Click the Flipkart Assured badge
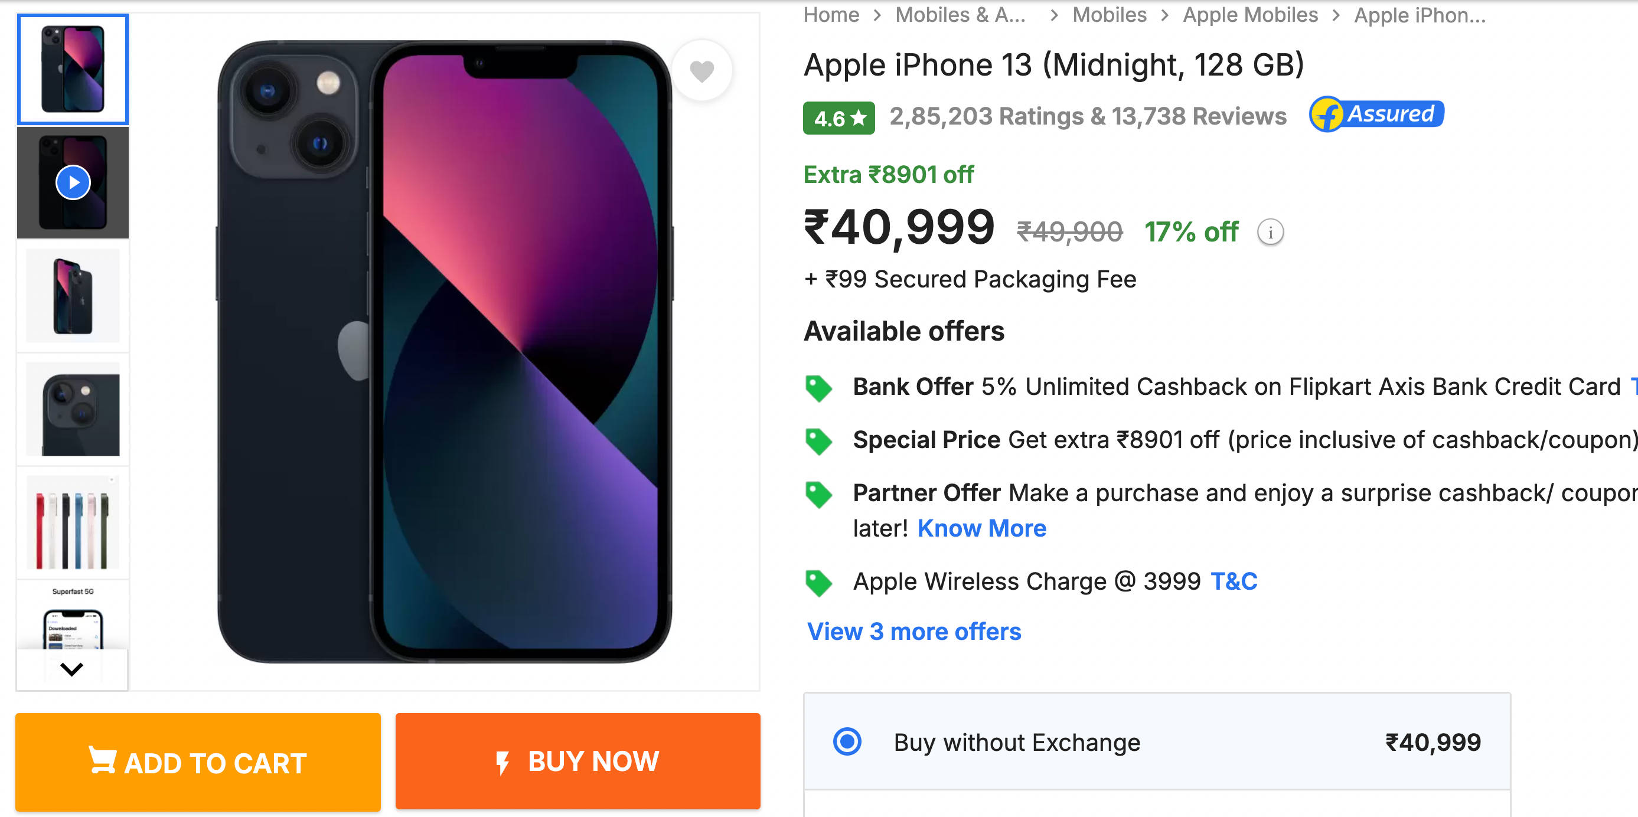Viewport: 1638px width, 817px height. coord(1376,115)
